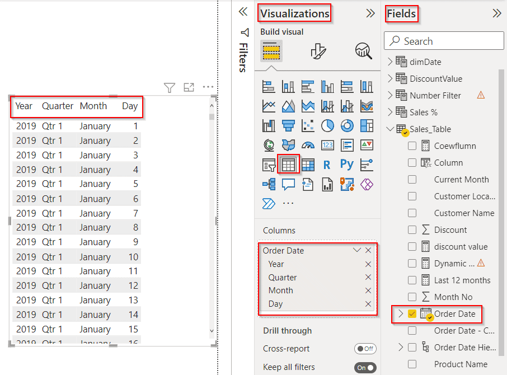
Task: Choose the clustered column chart visual
Action: click(x=327, y=87)
